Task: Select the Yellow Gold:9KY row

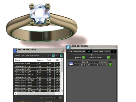Action: click(37, 63)
